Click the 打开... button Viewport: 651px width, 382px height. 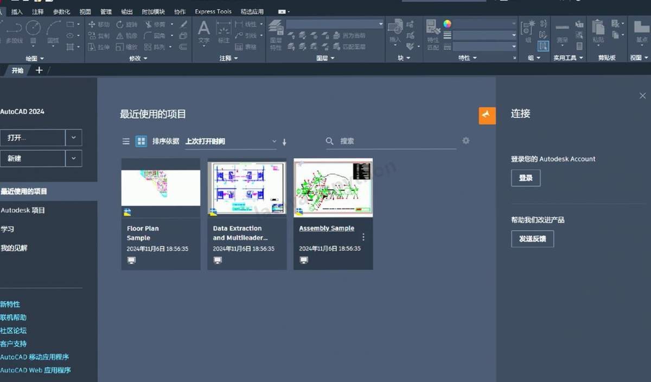click(33, 138)
